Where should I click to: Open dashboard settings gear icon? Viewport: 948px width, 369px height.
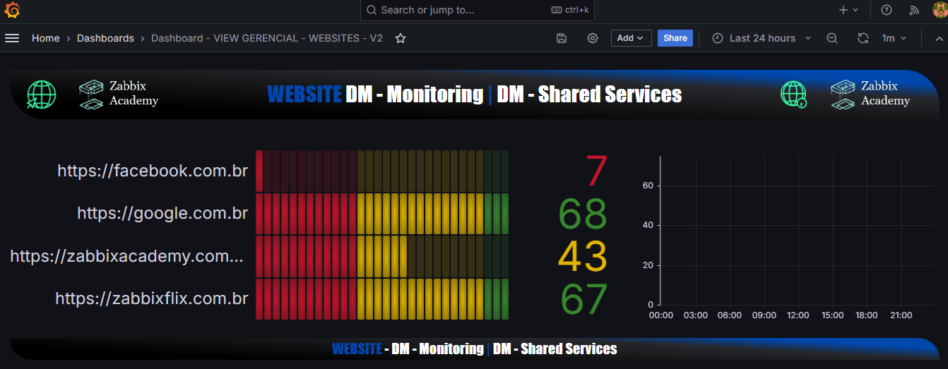click(x=593, y=38)
